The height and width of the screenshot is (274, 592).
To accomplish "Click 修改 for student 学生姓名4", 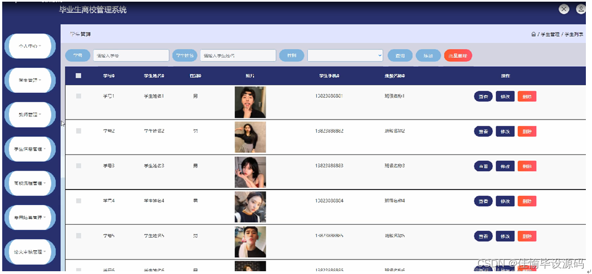I will click(x=505, y=201).
